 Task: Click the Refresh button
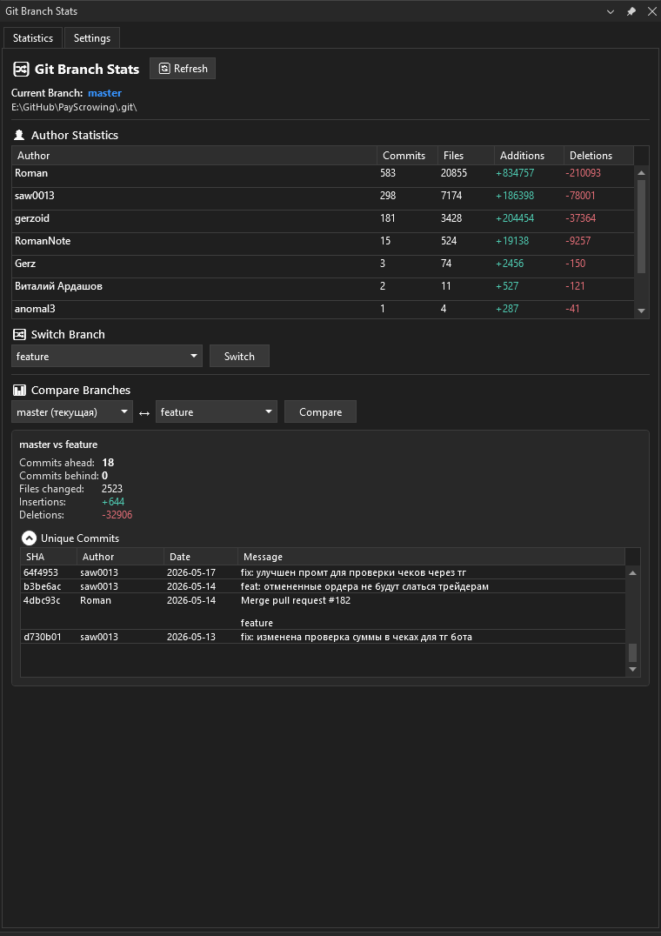tap(183, 69)
